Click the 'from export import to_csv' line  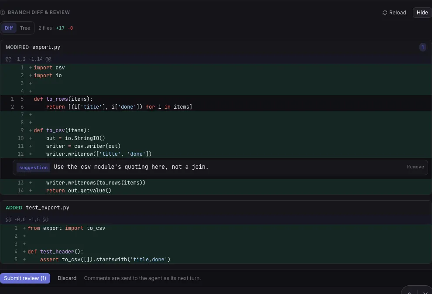click(216, 228)
